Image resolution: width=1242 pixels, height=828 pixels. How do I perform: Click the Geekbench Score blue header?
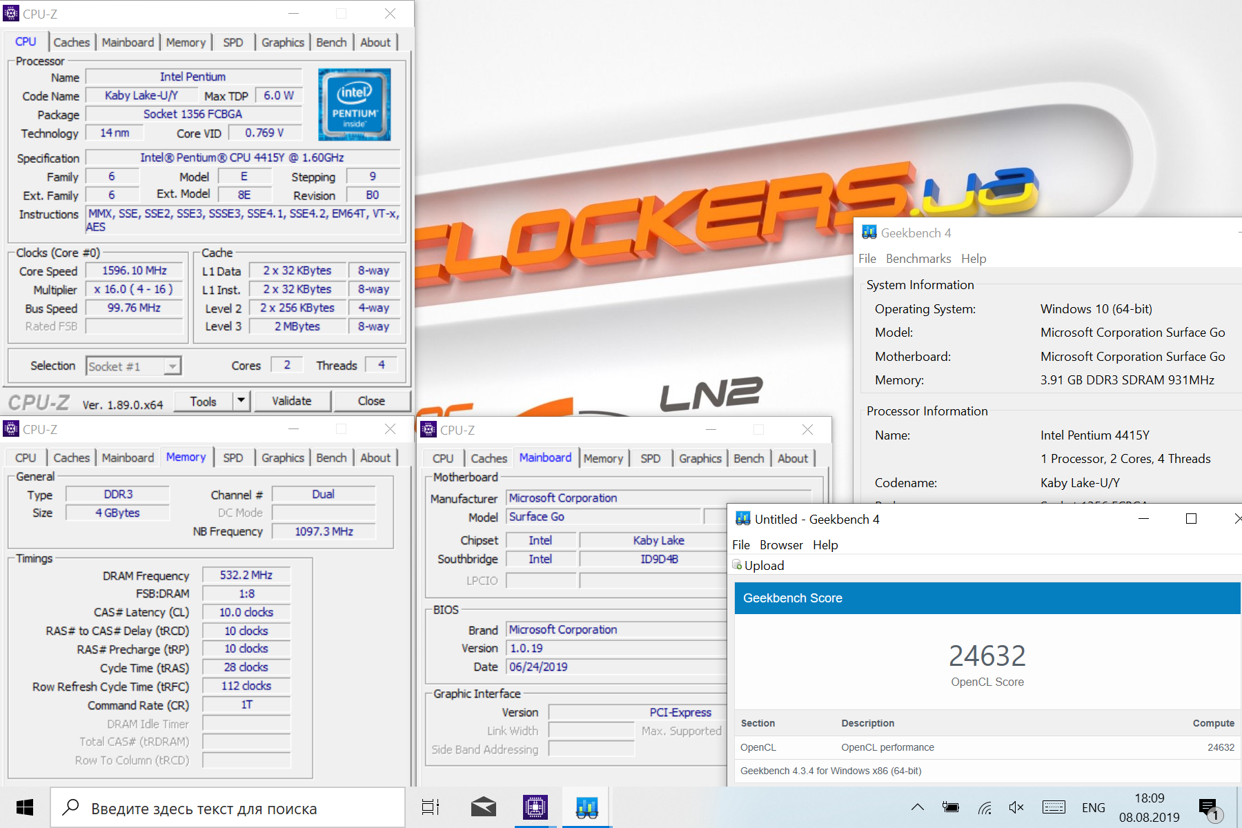tap(987, 598)
